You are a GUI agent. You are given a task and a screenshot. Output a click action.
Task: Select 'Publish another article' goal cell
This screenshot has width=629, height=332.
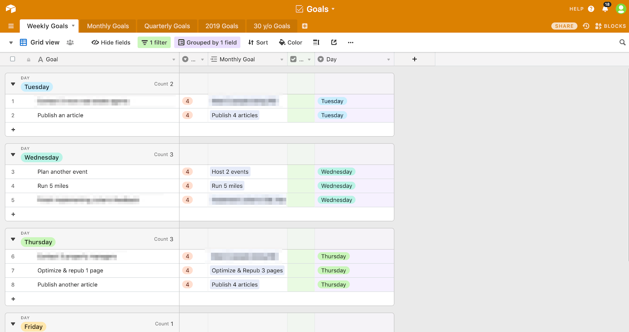[x=92, y=284]
